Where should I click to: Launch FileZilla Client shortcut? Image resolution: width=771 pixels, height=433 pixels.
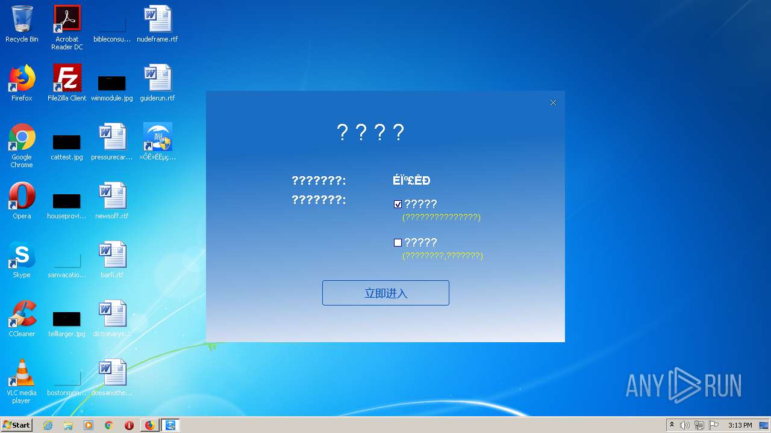tap(67, 83)
